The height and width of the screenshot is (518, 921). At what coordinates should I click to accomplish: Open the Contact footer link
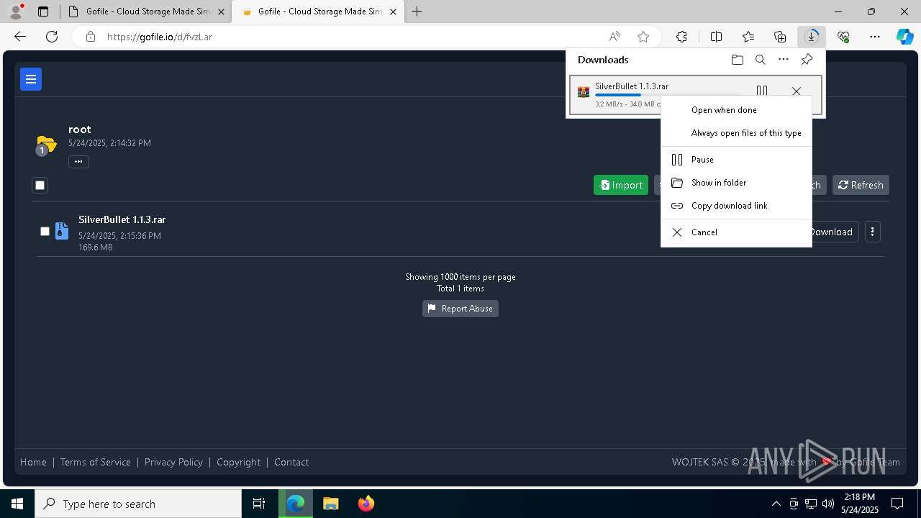coord(291,462)
